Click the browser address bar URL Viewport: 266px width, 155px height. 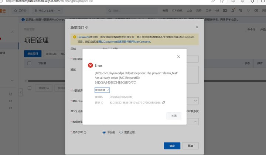(50, 1)
